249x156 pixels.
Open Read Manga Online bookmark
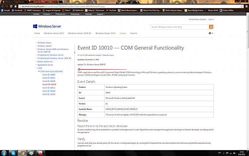[x=194, y=10]
